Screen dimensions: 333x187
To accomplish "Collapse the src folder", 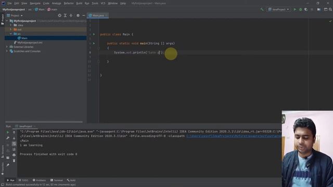I will (x=10, y=34).
